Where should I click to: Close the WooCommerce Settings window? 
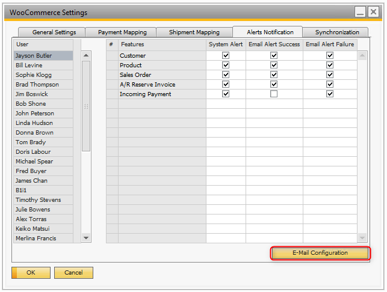[373, 11]
